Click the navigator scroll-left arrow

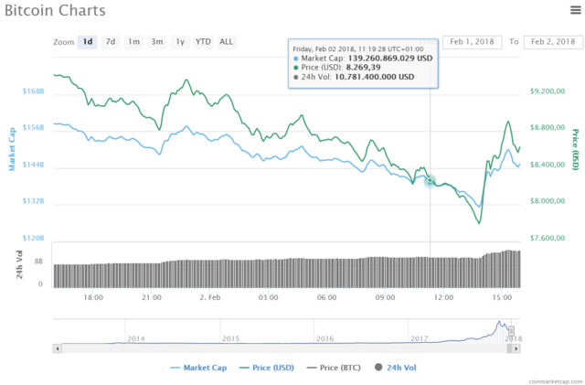[x=57, y=348]
